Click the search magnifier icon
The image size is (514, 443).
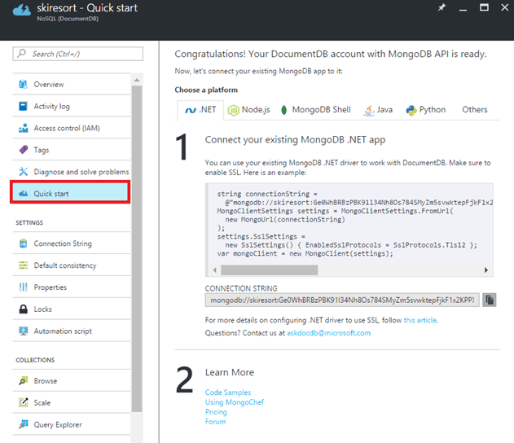pyautogui.click(x=22, y=54)
